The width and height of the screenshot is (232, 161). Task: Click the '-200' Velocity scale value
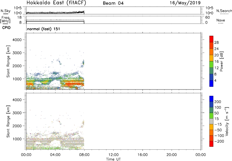pos(219,141)
